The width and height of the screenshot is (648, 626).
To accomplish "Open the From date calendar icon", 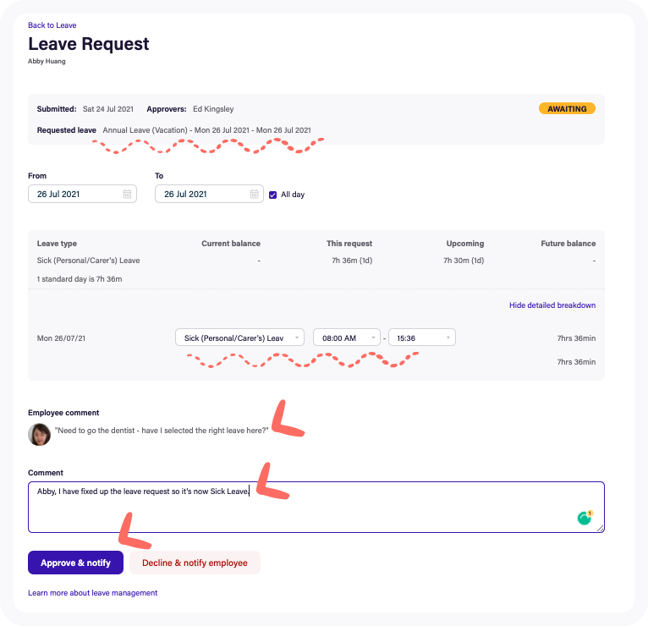I will pos(127,194).
